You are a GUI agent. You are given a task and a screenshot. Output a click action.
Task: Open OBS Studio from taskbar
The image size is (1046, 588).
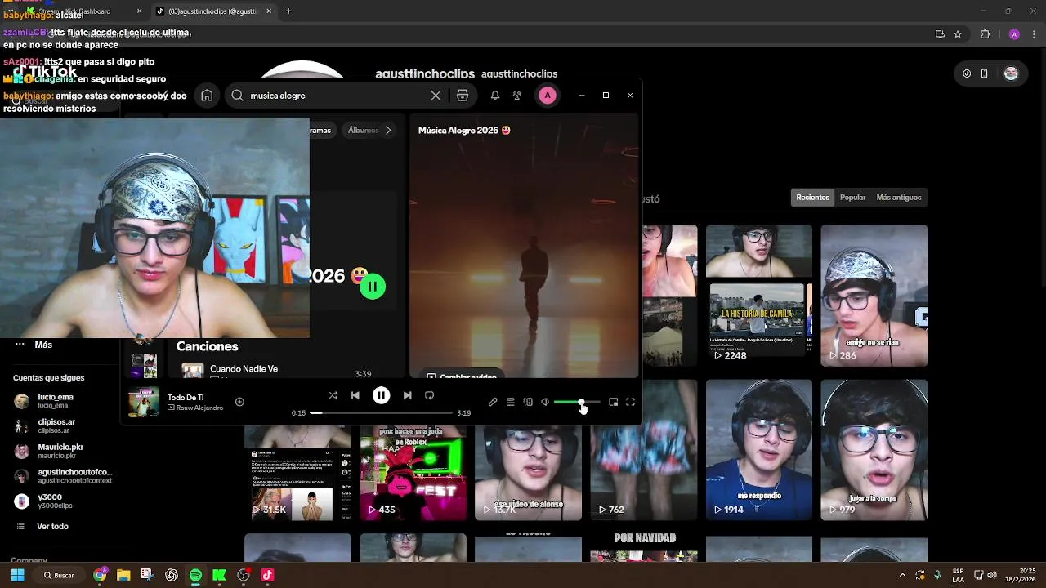coord(243,575)
